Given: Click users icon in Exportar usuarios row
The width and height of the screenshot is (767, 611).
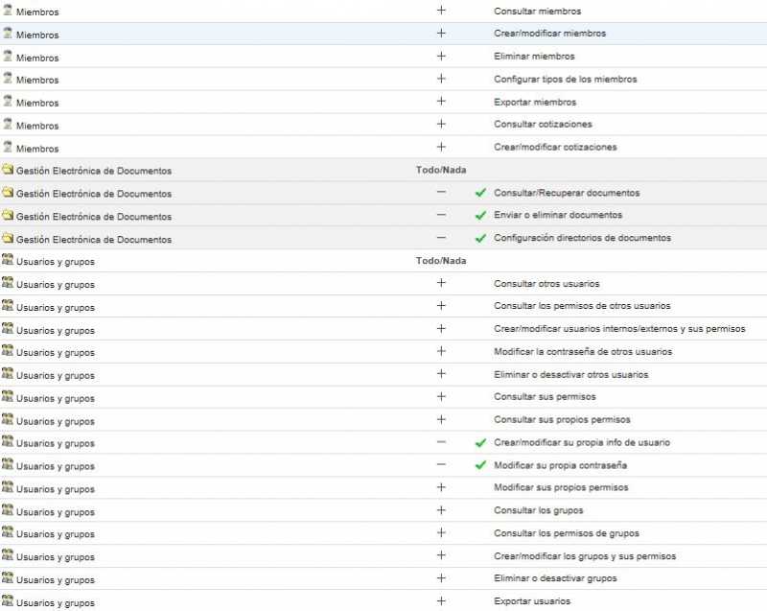Looking at the screenshot, I should coord(8,601).
